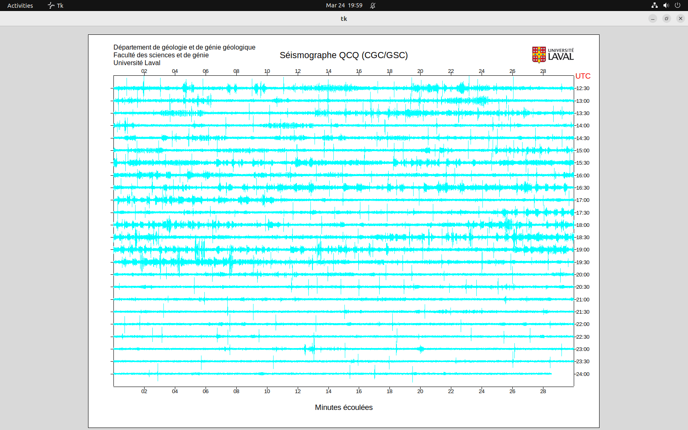Open the Tk application menu

(x=56, y=5)
